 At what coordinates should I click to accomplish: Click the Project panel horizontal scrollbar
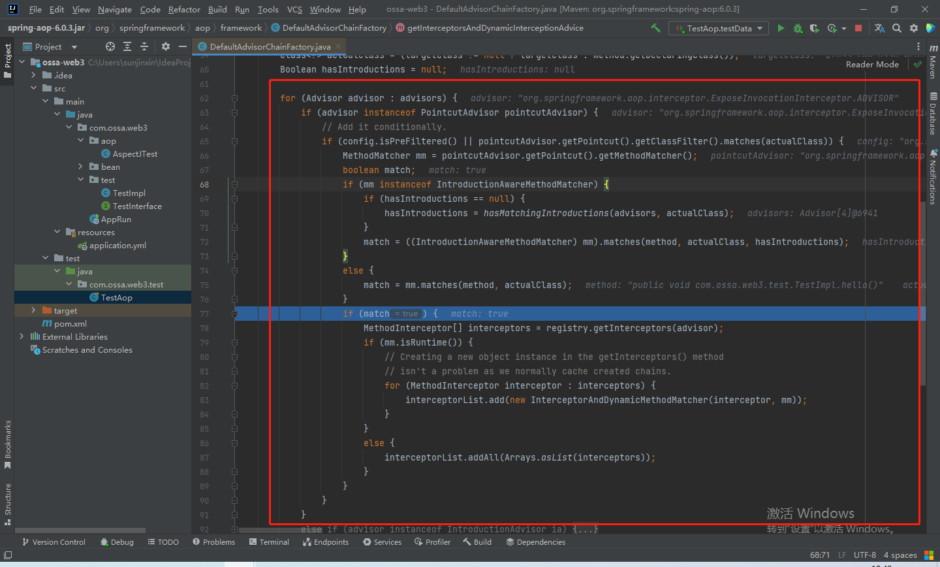[x=80, y=530]
